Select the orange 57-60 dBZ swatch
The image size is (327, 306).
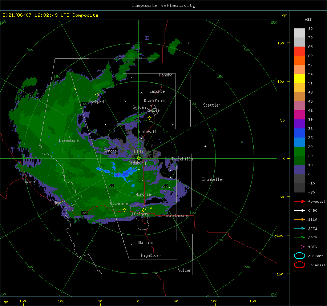[x=299, y=60]
